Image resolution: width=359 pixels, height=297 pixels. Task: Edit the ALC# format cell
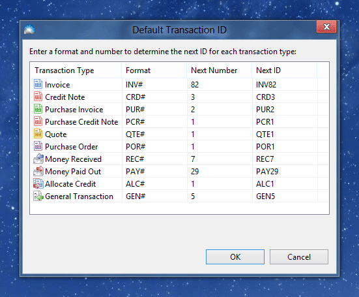[x=154, y=183]
